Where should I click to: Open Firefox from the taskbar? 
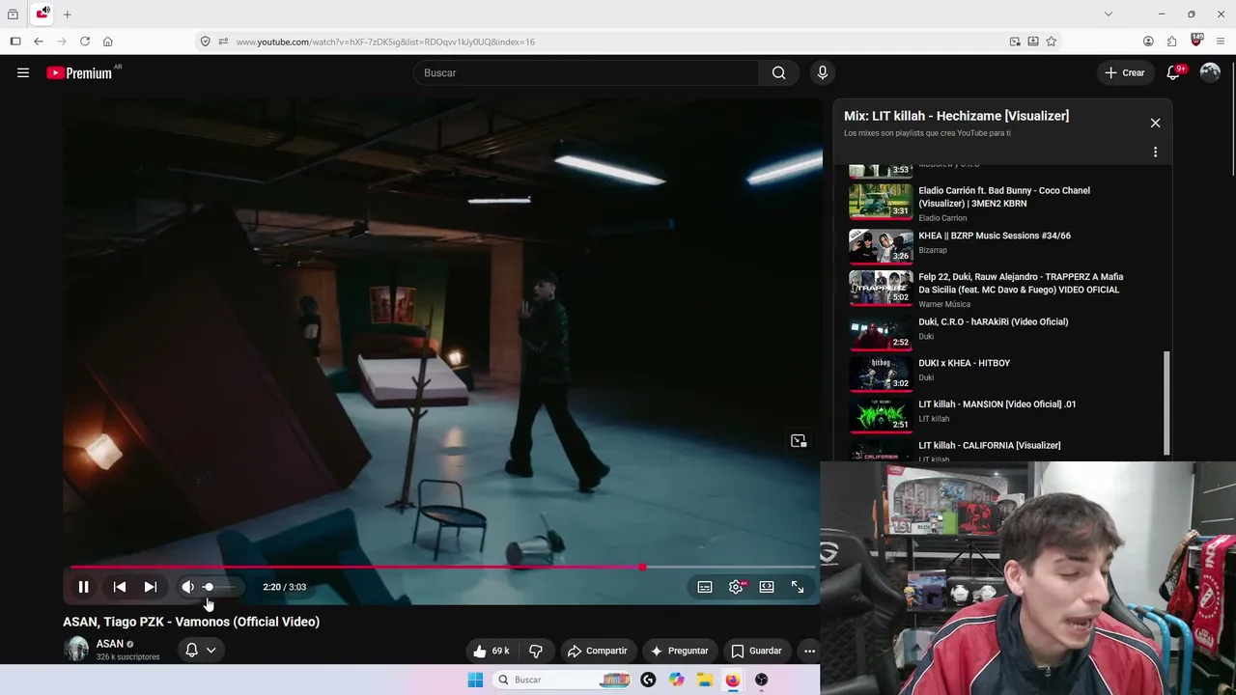click(733, 680)
